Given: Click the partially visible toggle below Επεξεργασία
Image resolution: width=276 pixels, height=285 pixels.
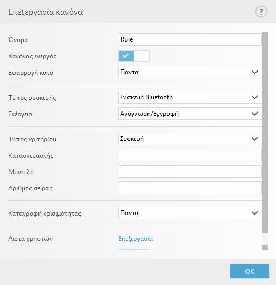Looking at the screenshot, I should (x=134, y=250).
